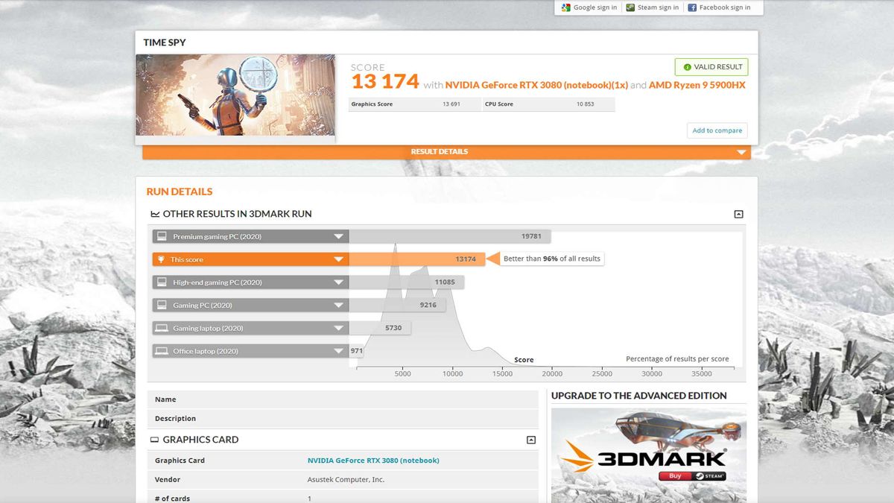The image size is (894, 503).
Task: Click the main score 13 174
Action: (385, 81)
